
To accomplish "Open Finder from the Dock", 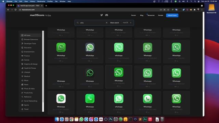I will [x=57, y=119].
